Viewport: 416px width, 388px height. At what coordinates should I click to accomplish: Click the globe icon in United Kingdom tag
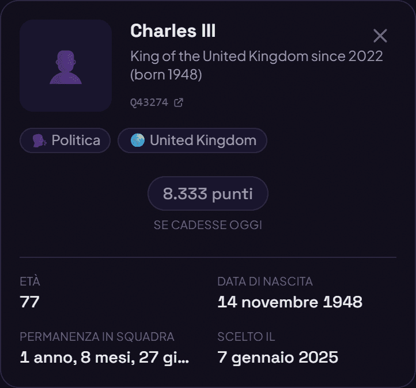point(138,140)
